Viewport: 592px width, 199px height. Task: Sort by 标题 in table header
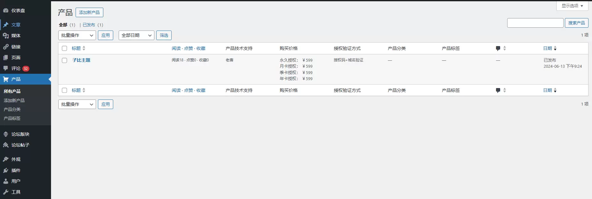click(x=78, y=48)
